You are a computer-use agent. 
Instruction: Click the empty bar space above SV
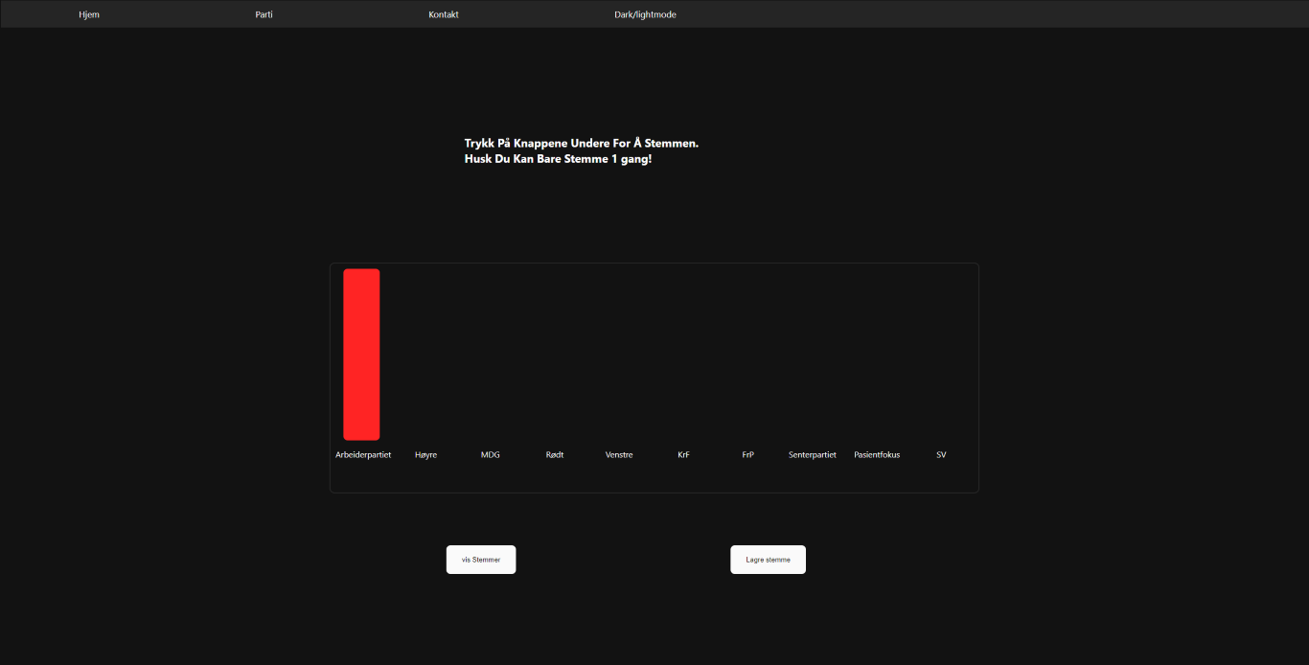(941, 355)
